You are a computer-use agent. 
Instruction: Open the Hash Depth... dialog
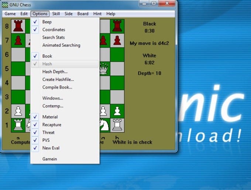point(65,72)
